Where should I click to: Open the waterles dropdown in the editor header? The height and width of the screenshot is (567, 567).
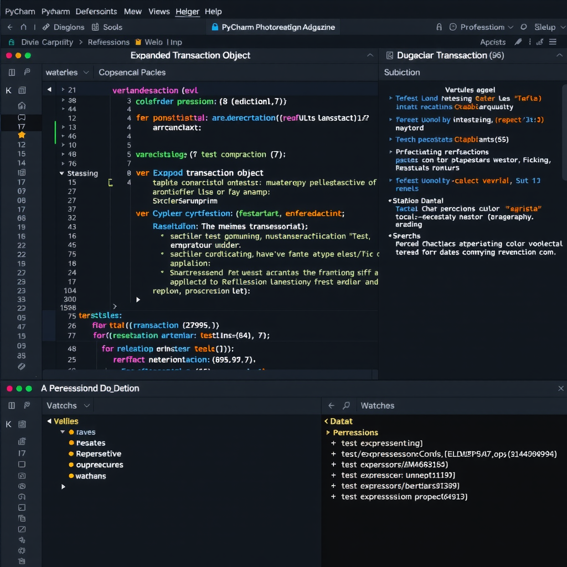coord(66,72)
